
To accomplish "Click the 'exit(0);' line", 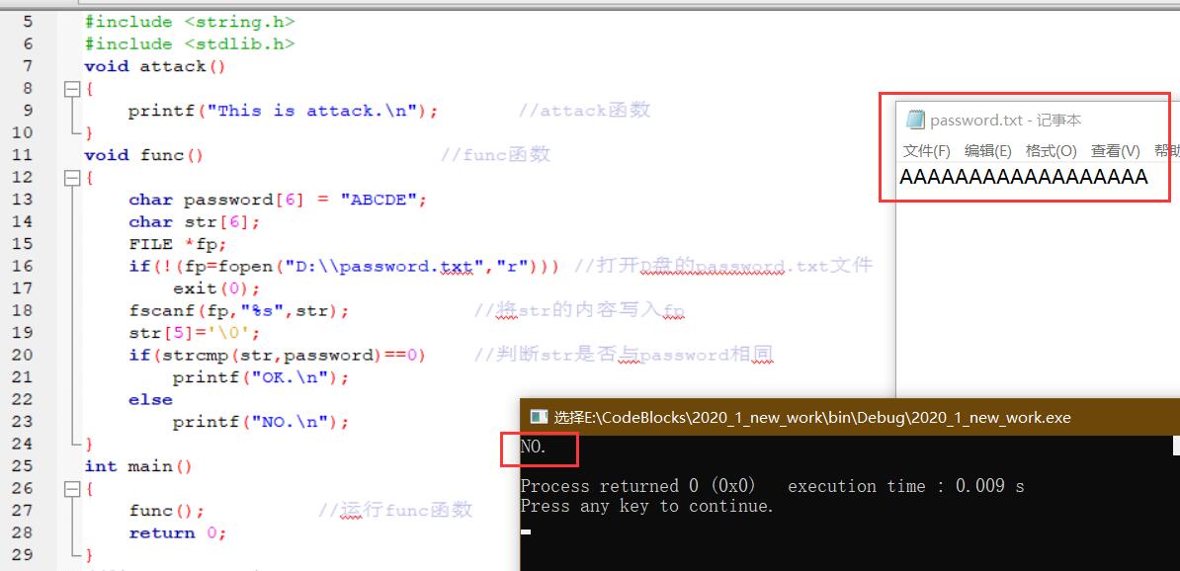I will [216, 288].
